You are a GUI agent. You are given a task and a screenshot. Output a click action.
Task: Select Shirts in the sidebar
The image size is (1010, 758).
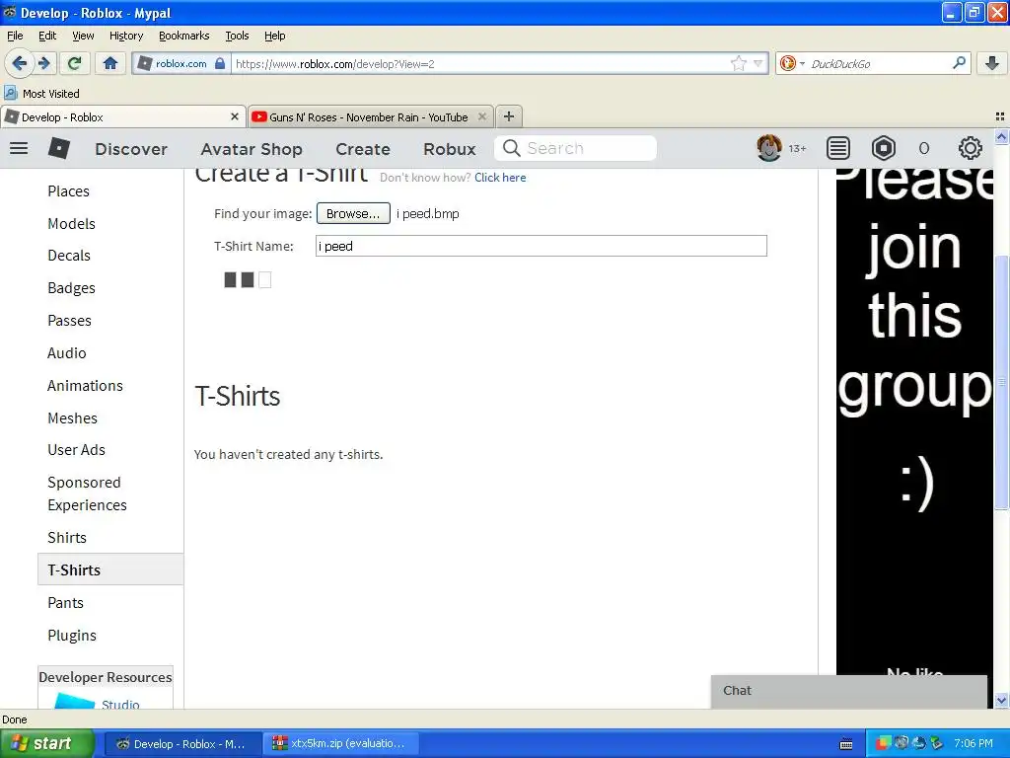coord(67,538)
